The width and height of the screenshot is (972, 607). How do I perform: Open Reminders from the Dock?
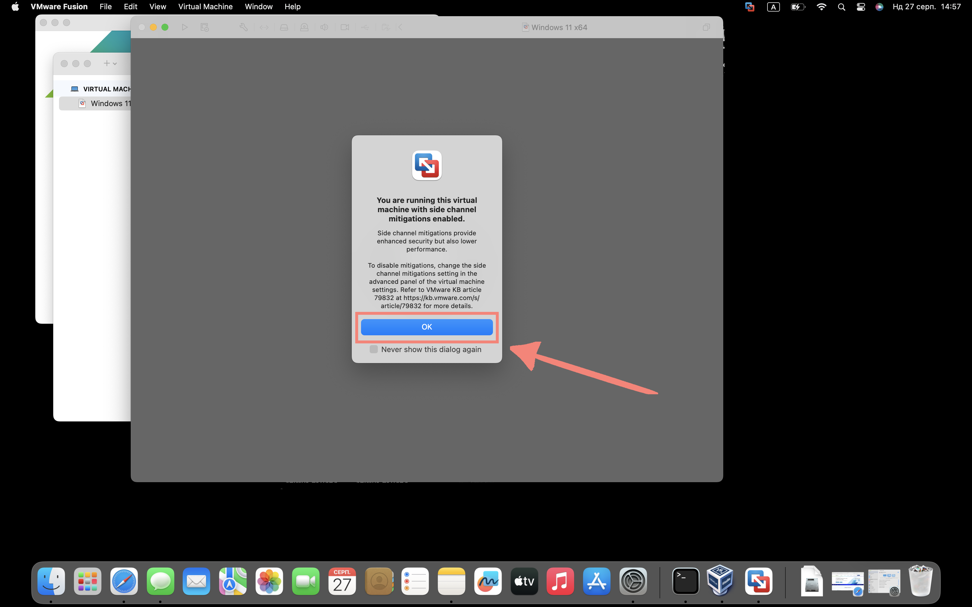[415, 581]
